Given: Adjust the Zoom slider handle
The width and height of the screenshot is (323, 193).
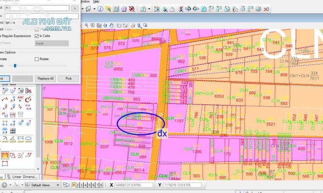Looking at the screenshot, I should coord(15,65).
